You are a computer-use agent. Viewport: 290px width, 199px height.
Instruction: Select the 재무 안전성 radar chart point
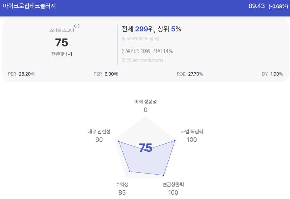tap(119, 141)
